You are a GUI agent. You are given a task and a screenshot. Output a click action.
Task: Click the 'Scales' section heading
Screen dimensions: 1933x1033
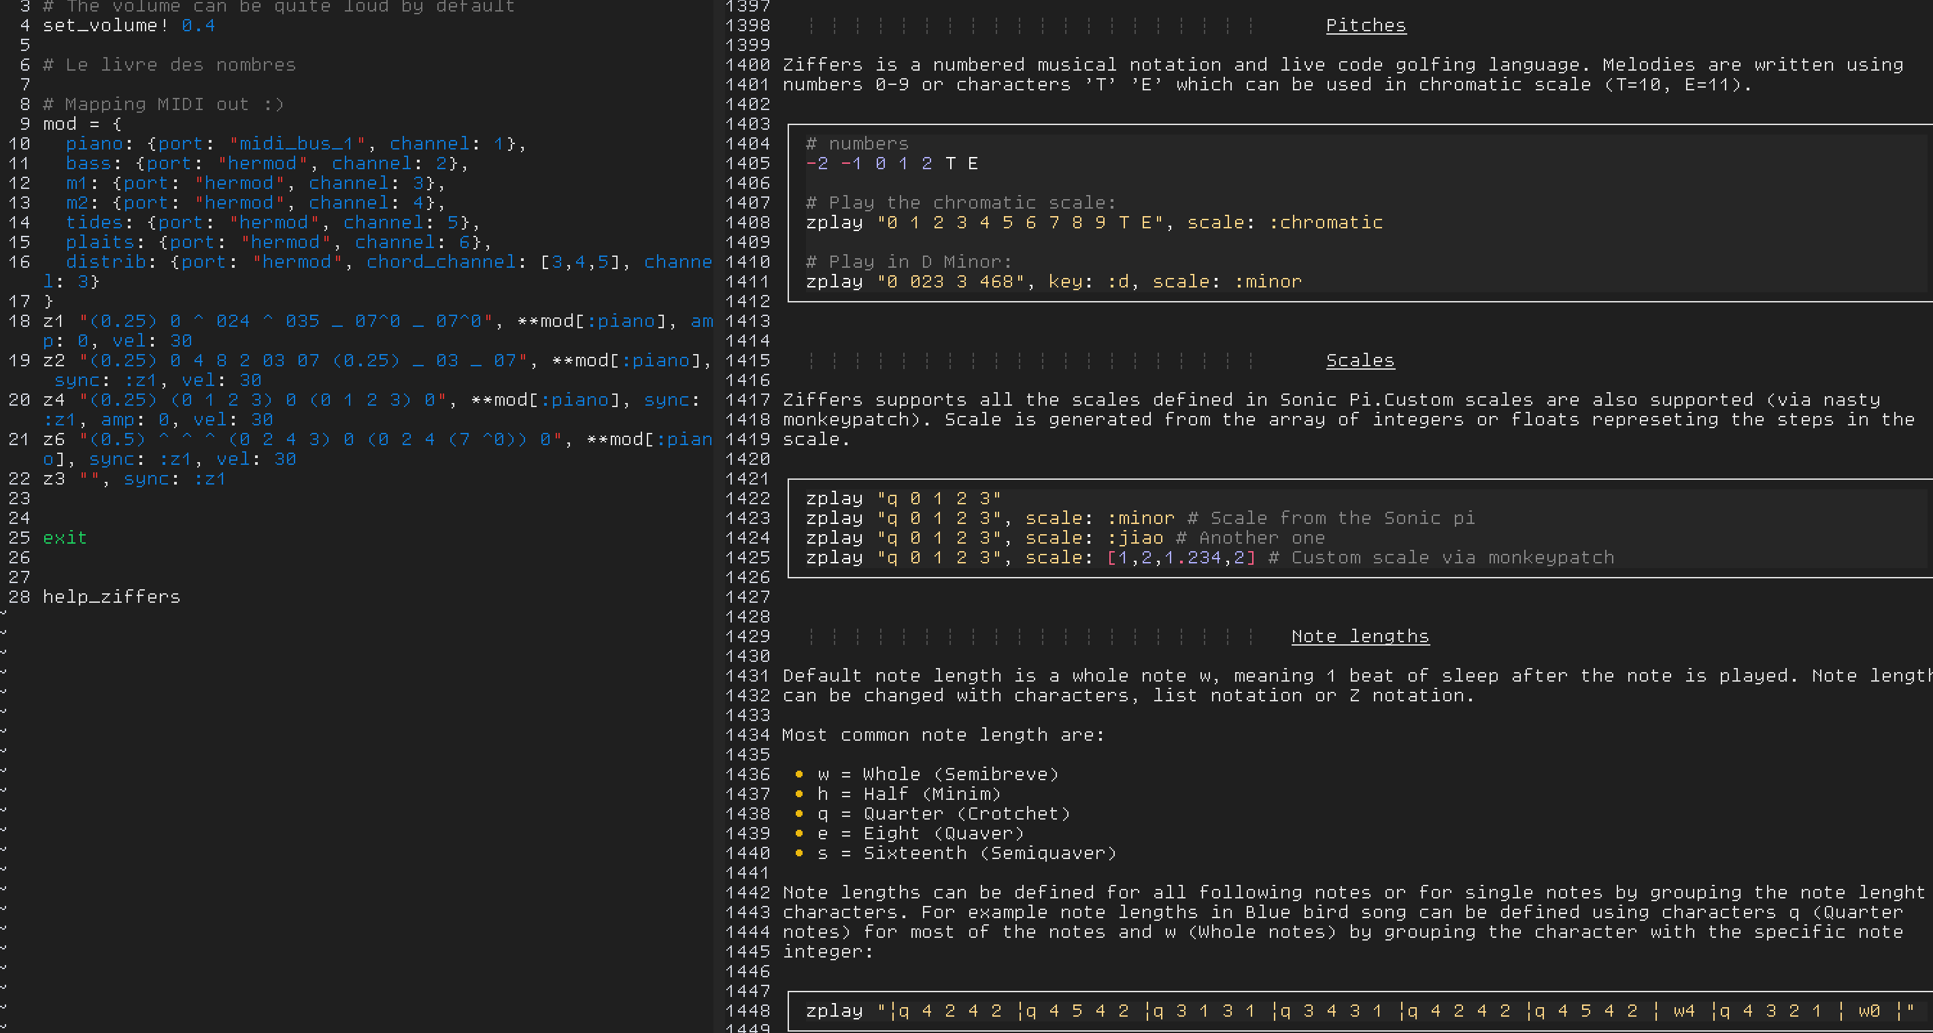(1360, 361)
